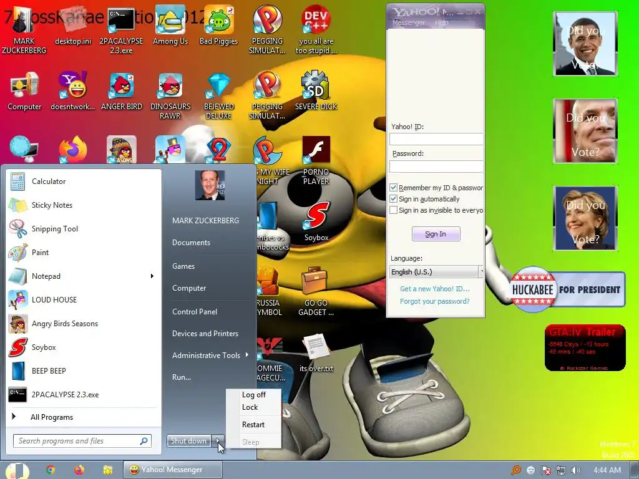
Task: Follow the Get a new Yahoo! ID link
Action: pos(435,289)
